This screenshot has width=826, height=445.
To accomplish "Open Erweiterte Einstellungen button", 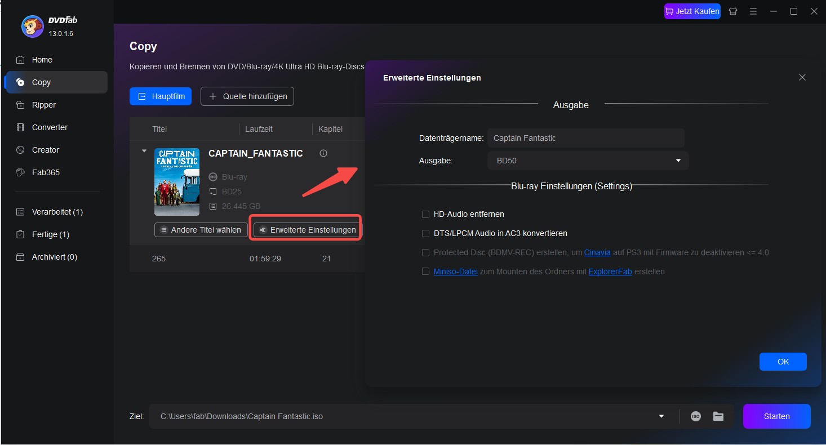I will (308, 230).
